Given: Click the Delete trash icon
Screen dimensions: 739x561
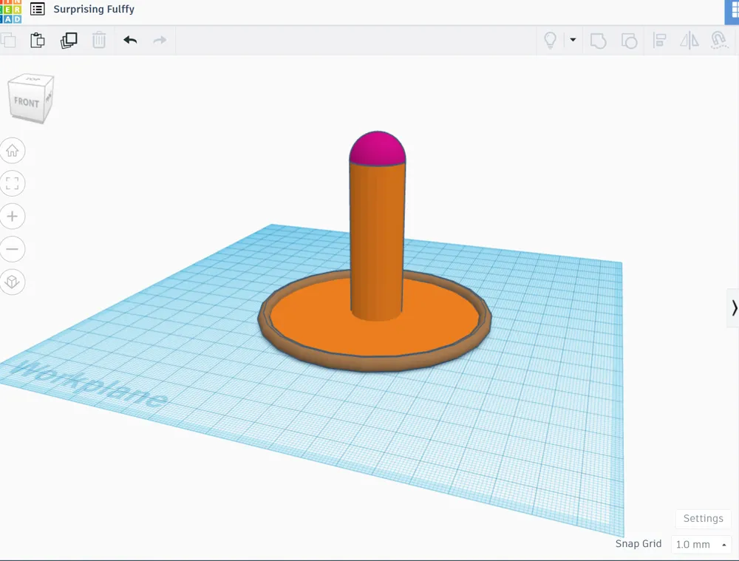Looking at the screenshot, I should coord(99,40).
